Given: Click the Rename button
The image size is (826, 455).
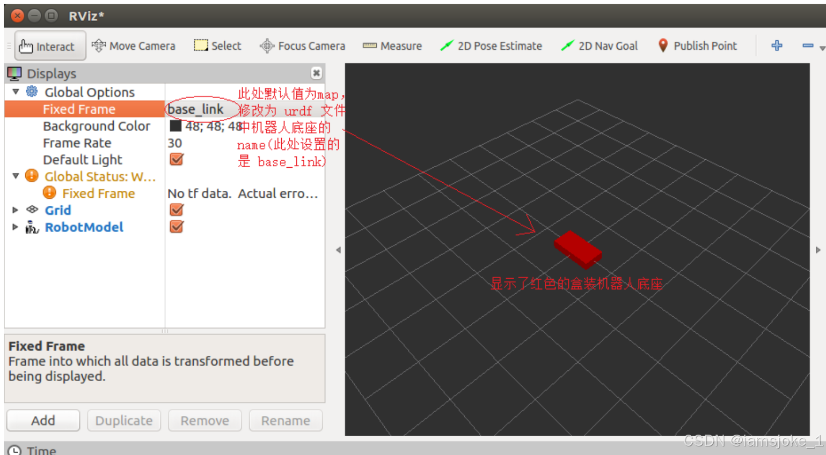Looking at the screenshot, I should [x=286, y=421].
